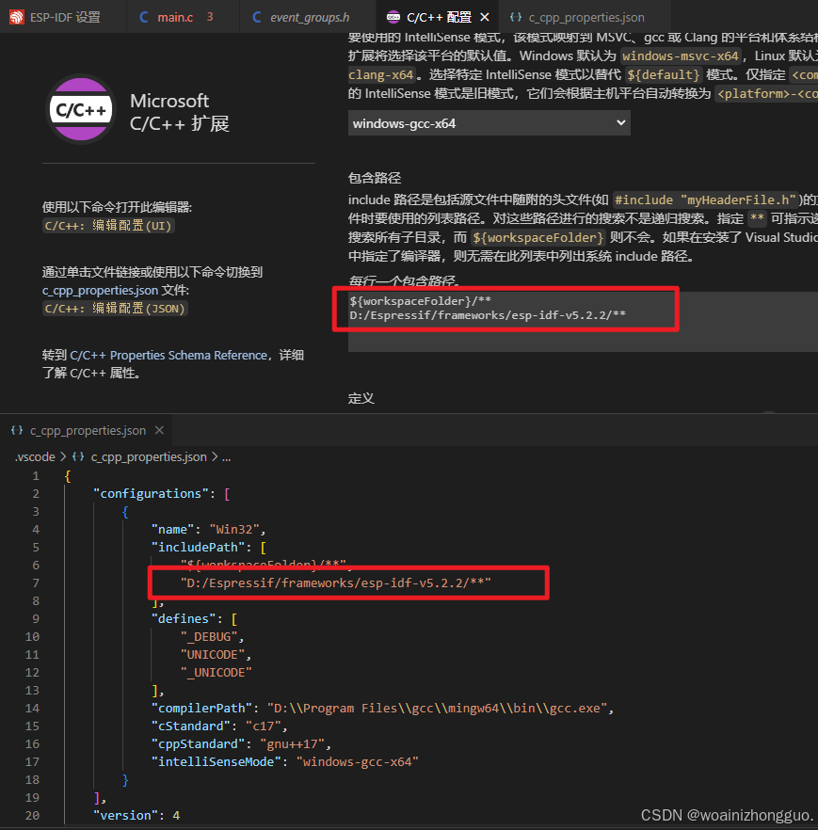This screenshot has width=818, height=830.
Task: Click the "includePath" key on line 5
Action: (198, 547)
